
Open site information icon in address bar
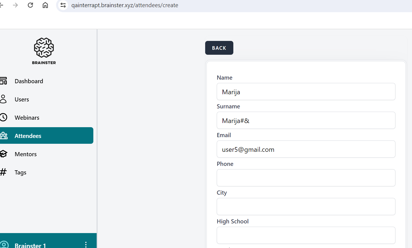click(63, 5)
